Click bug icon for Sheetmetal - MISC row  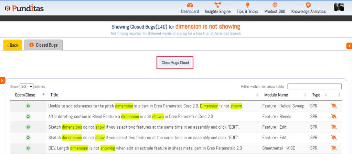click(x=333, y=148)
